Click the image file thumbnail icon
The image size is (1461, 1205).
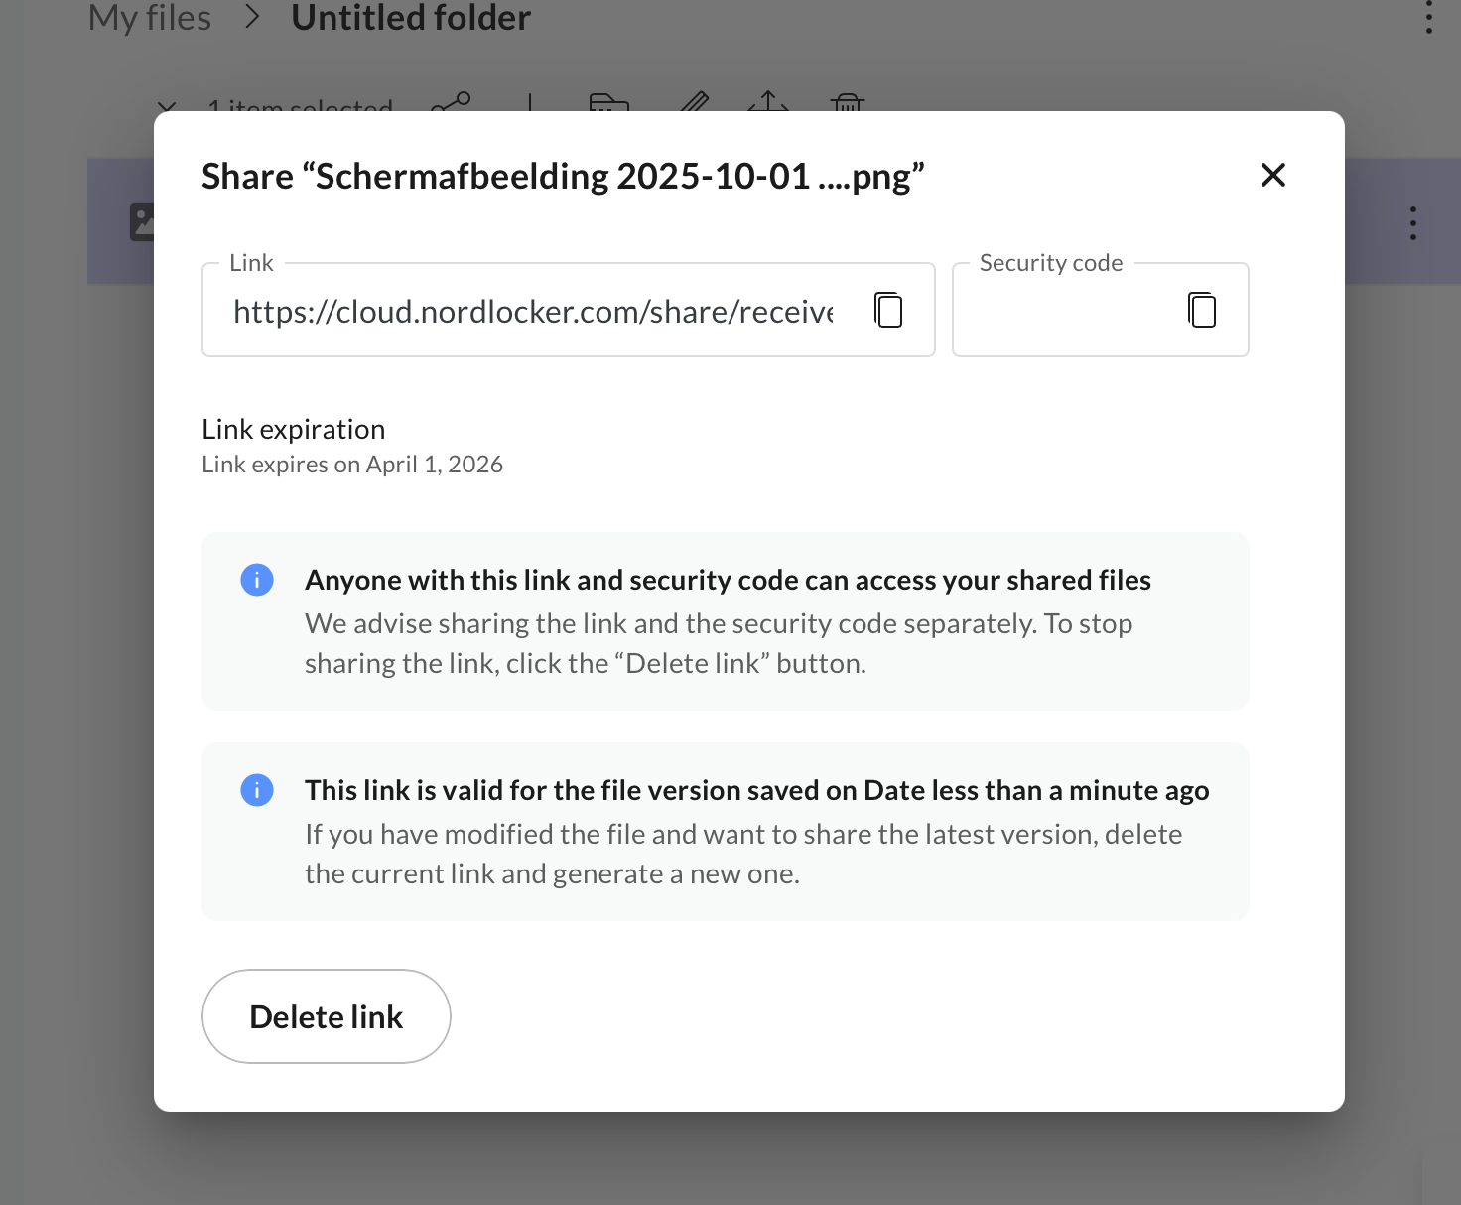coord(145,221)
